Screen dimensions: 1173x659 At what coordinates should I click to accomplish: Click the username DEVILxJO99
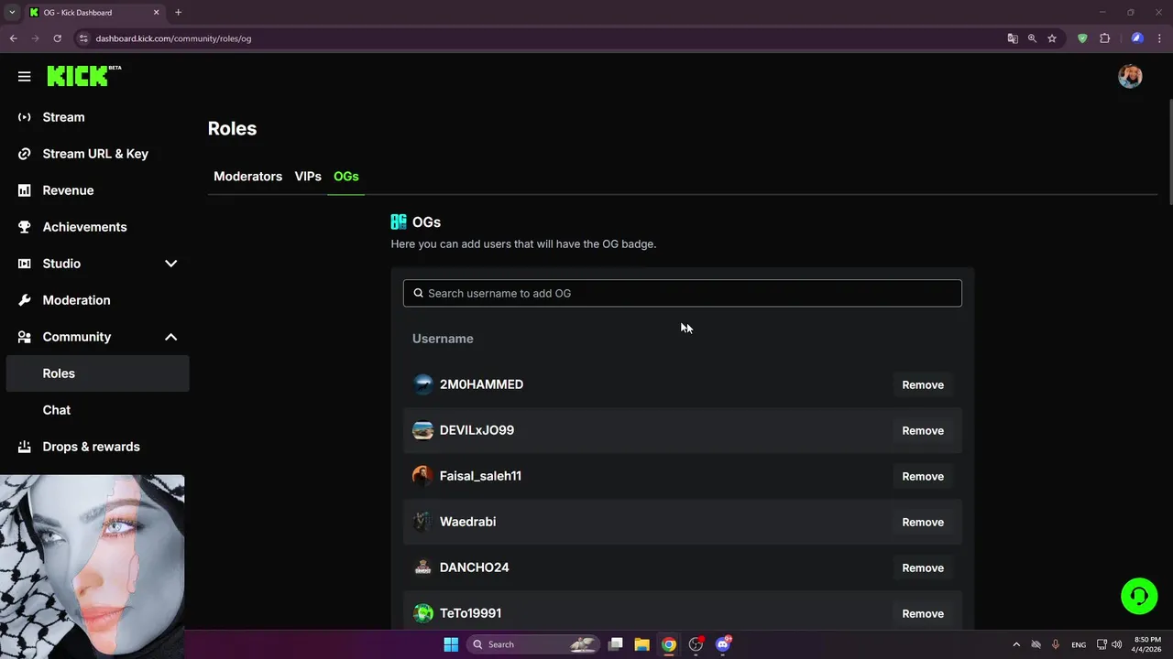(x=477, y=430)
